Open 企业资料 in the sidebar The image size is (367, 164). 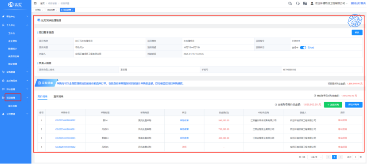click(x=12, y=41)
